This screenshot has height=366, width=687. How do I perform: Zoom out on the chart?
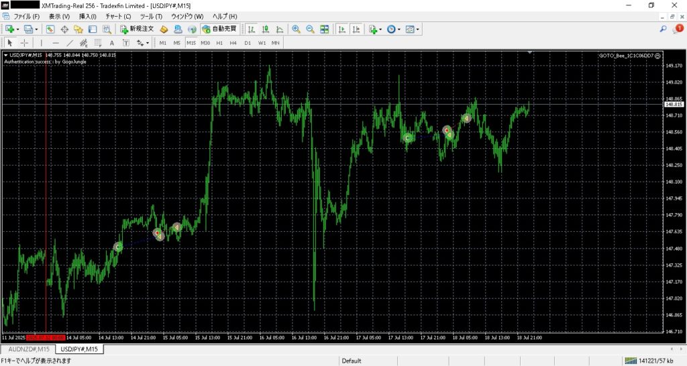point(310,29)
